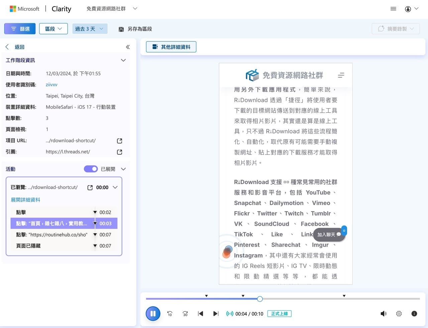The width and height of the screenshot is (428, 328).
Task: Click 另存為區段 save as segment
Action: point(135,29)
